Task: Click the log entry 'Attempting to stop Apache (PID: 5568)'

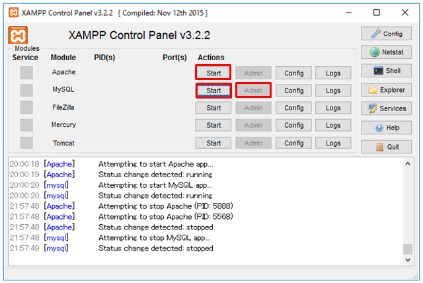Action: (x=166, y=217)
